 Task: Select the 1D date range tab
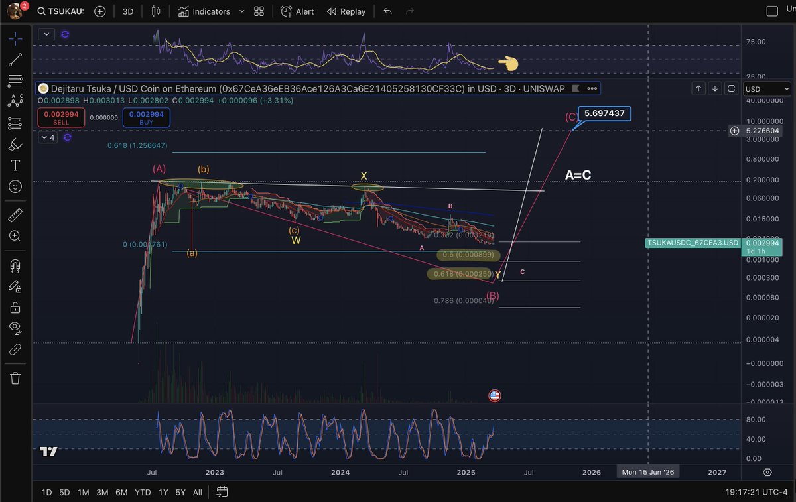46,492
